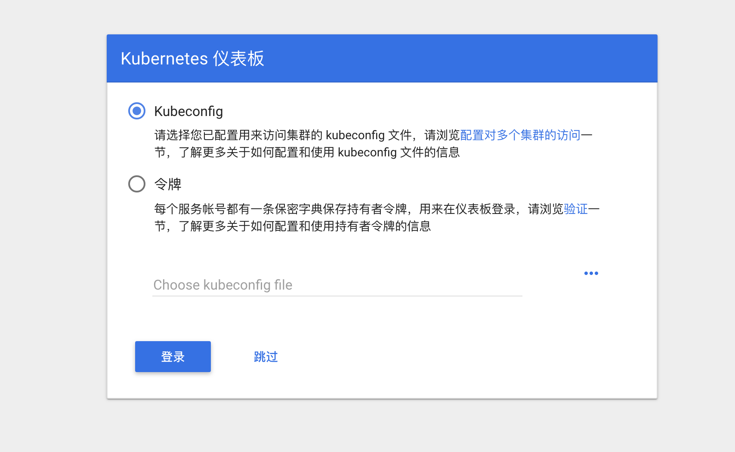This screenshot has height=452, width=735.
Task: Click the underline beneath Choose kubeconfig file
Action: tap(337, 296)
